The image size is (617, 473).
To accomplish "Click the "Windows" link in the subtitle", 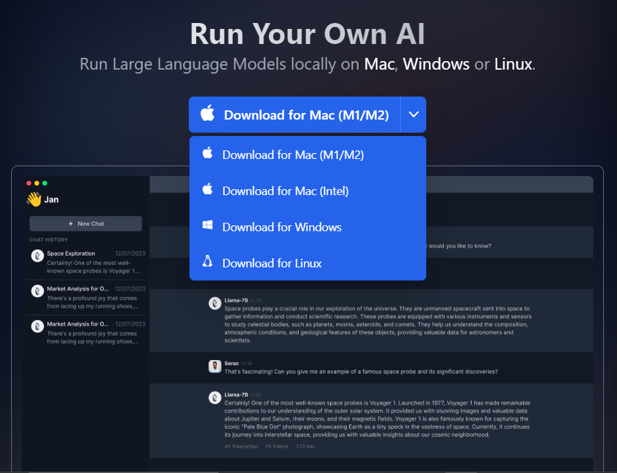I will point(436,64).
